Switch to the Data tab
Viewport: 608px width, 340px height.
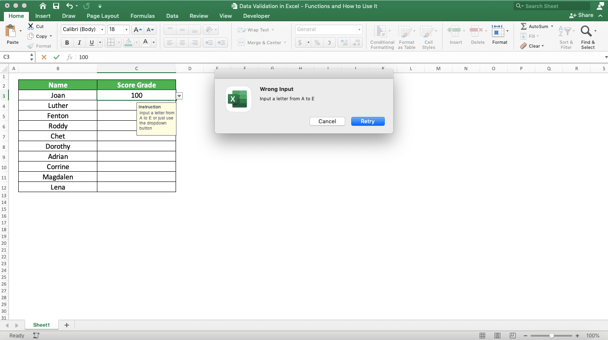point(172,16)
